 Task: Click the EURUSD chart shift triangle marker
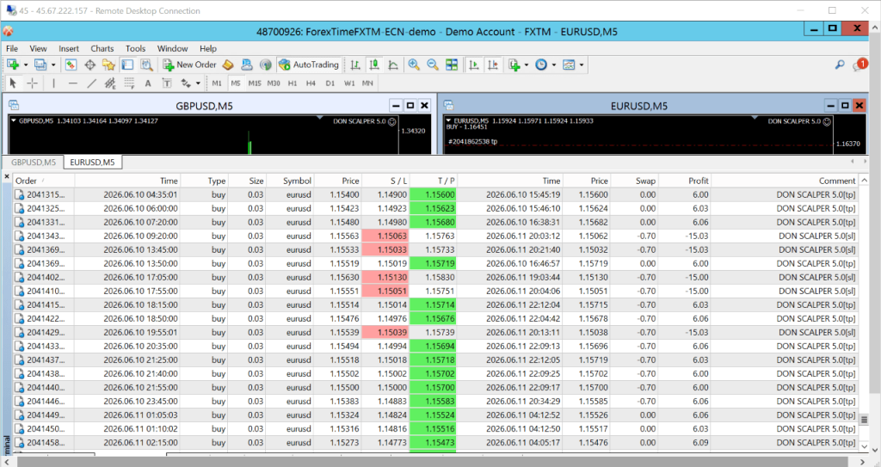[755, 118]
